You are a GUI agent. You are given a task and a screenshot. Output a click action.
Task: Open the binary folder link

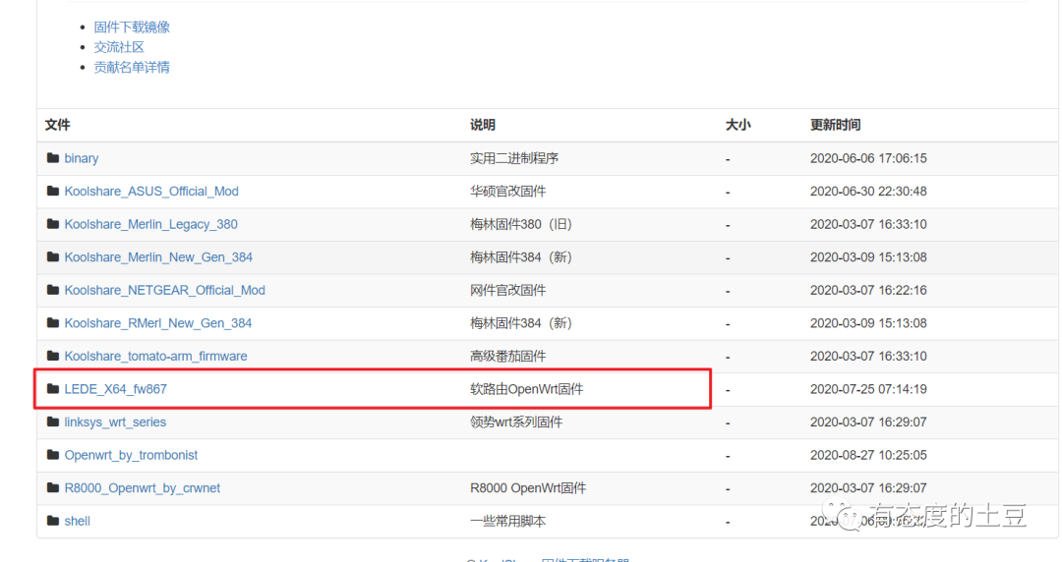[82, 158]
